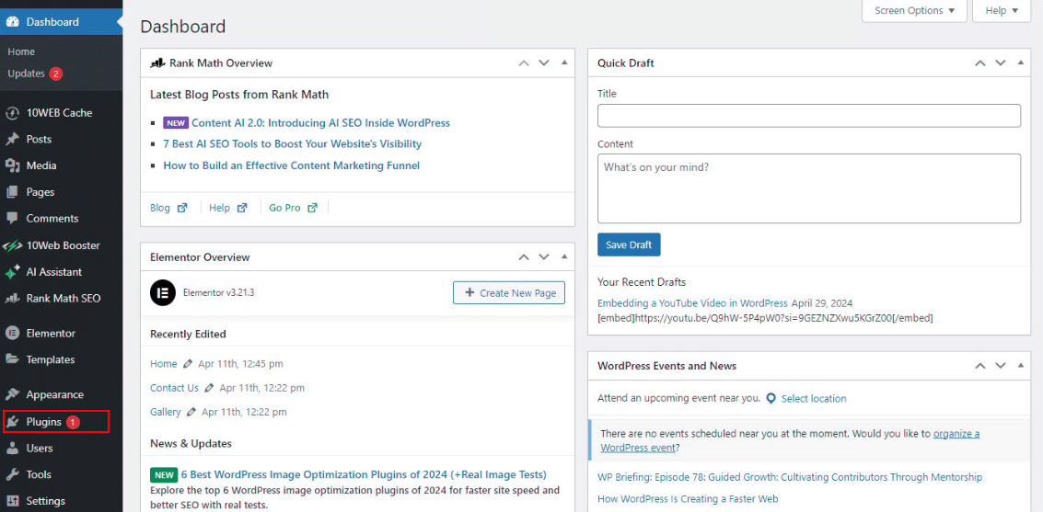The width and height of the screenshot is (1043, 512).
Task: Click the pencil edit icon next to Home
Action: click(188, 364)
